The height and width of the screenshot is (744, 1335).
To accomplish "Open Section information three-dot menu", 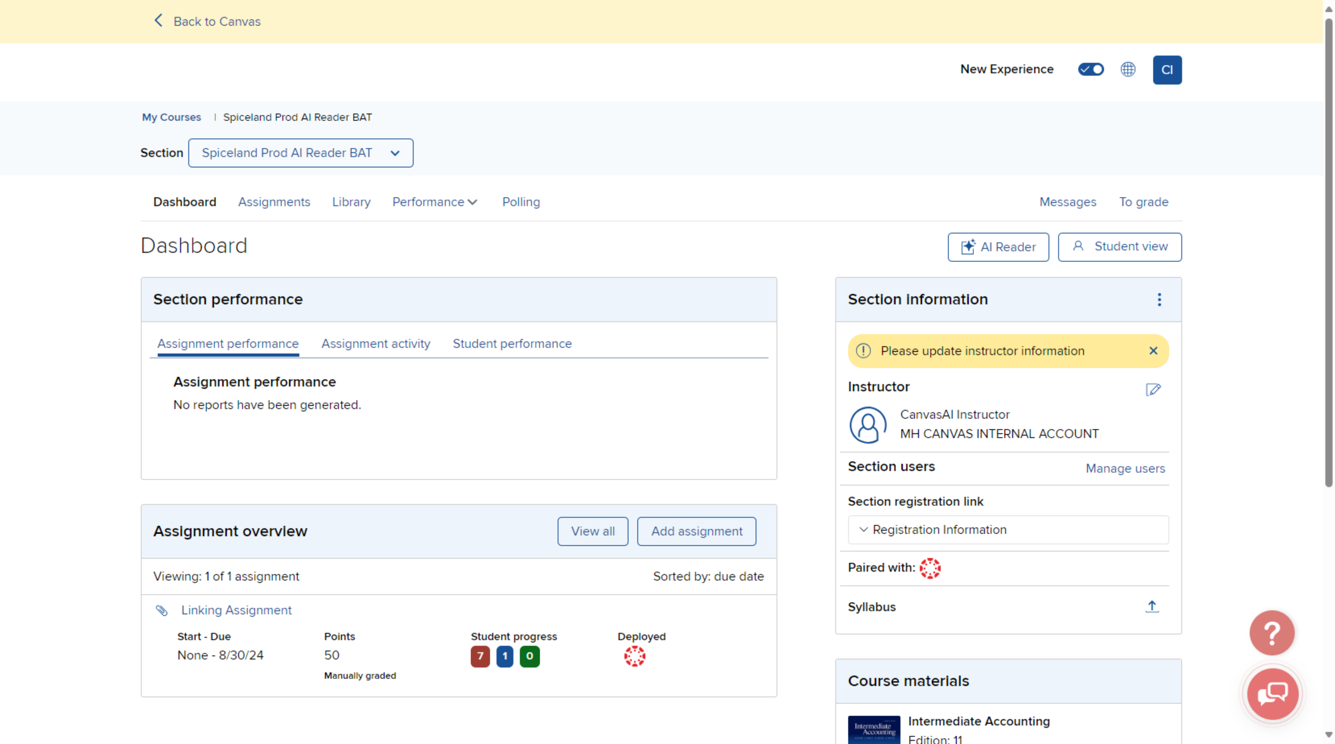I will click(x=1159, y=299).
